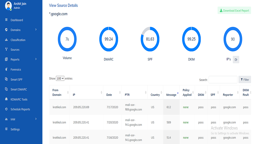Sort table by From Domain column
The image size is (257, 144).
click(x=59, y=92)
